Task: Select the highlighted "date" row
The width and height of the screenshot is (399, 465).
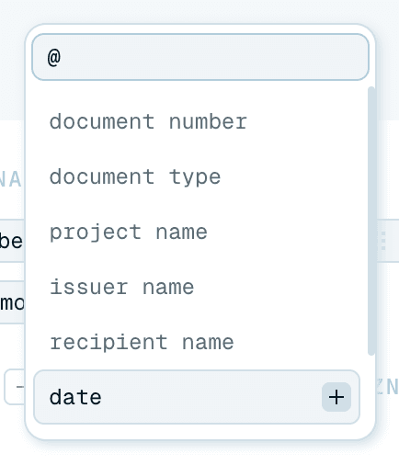Action: (197, 397)
